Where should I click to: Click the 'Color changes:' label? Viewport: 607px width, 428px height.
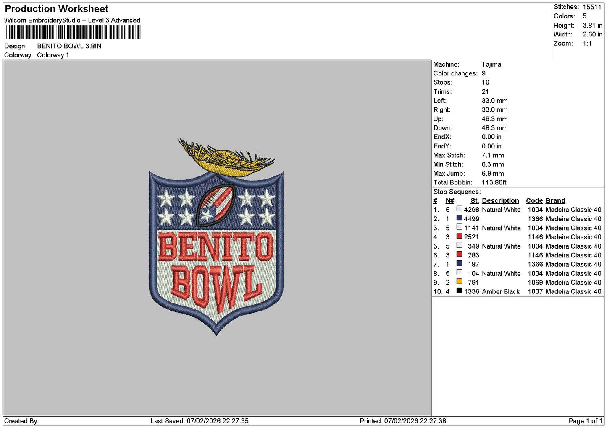[455, 73]
